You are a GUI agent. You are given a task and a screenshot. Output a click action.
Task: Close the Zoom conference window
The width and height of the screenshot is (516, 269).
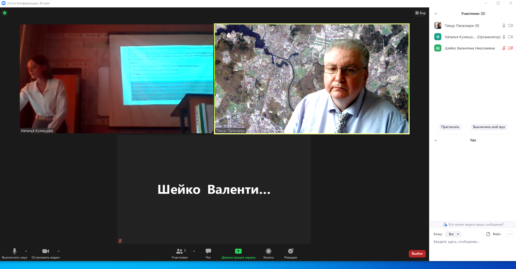511,3
